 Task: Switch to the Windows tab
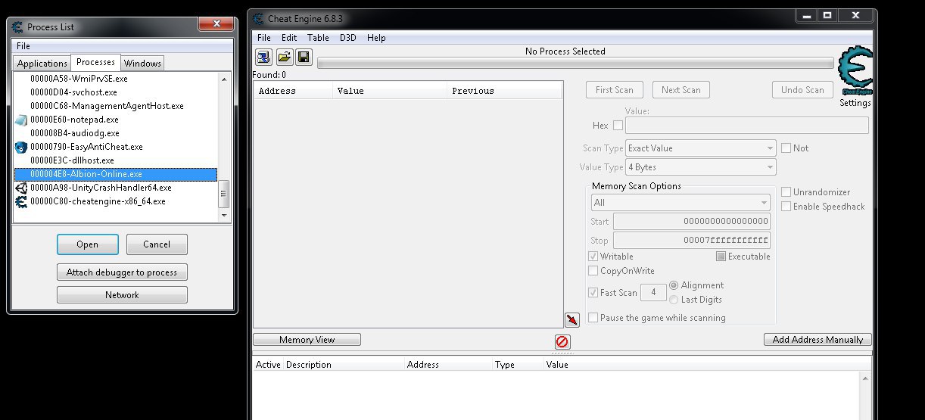[x=142, y=64]
